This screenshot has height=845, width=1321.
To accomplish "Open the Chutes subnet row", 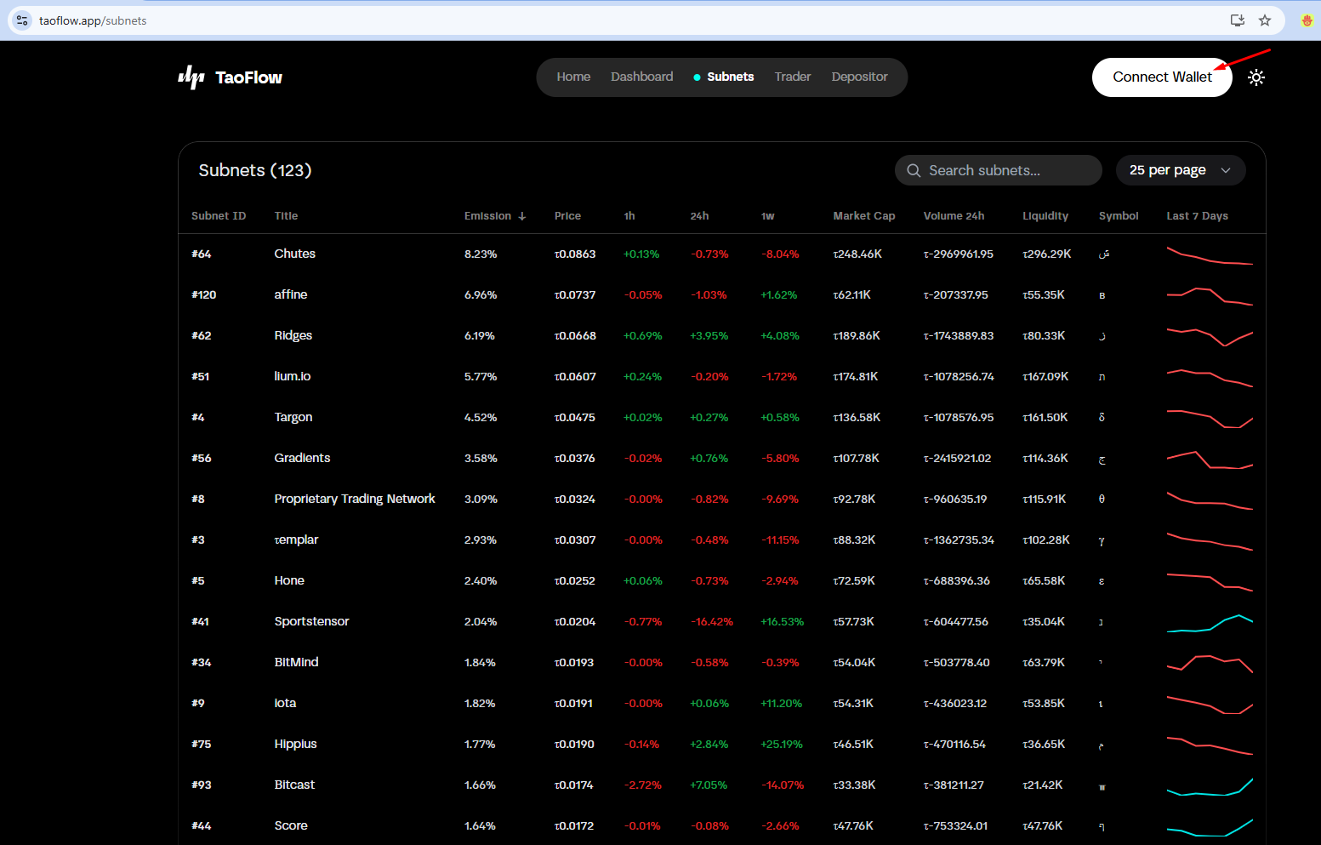I will pyautogui.click(x=294, y=254).
